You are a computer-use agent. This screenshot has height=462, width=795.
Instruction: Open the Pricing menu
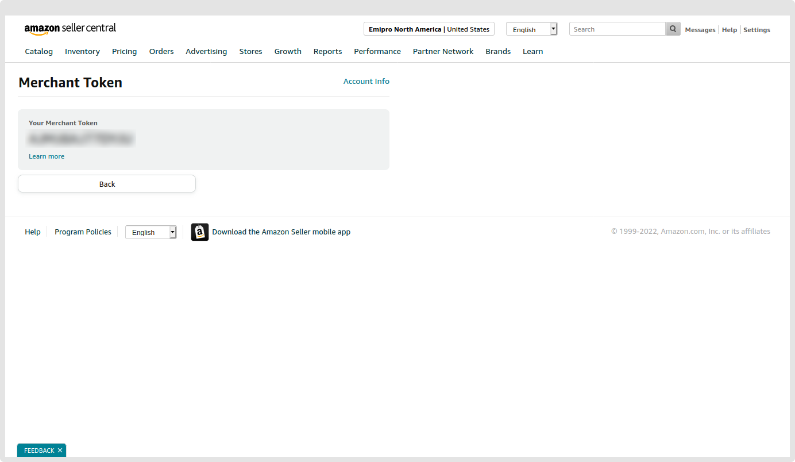coord(125,52)
